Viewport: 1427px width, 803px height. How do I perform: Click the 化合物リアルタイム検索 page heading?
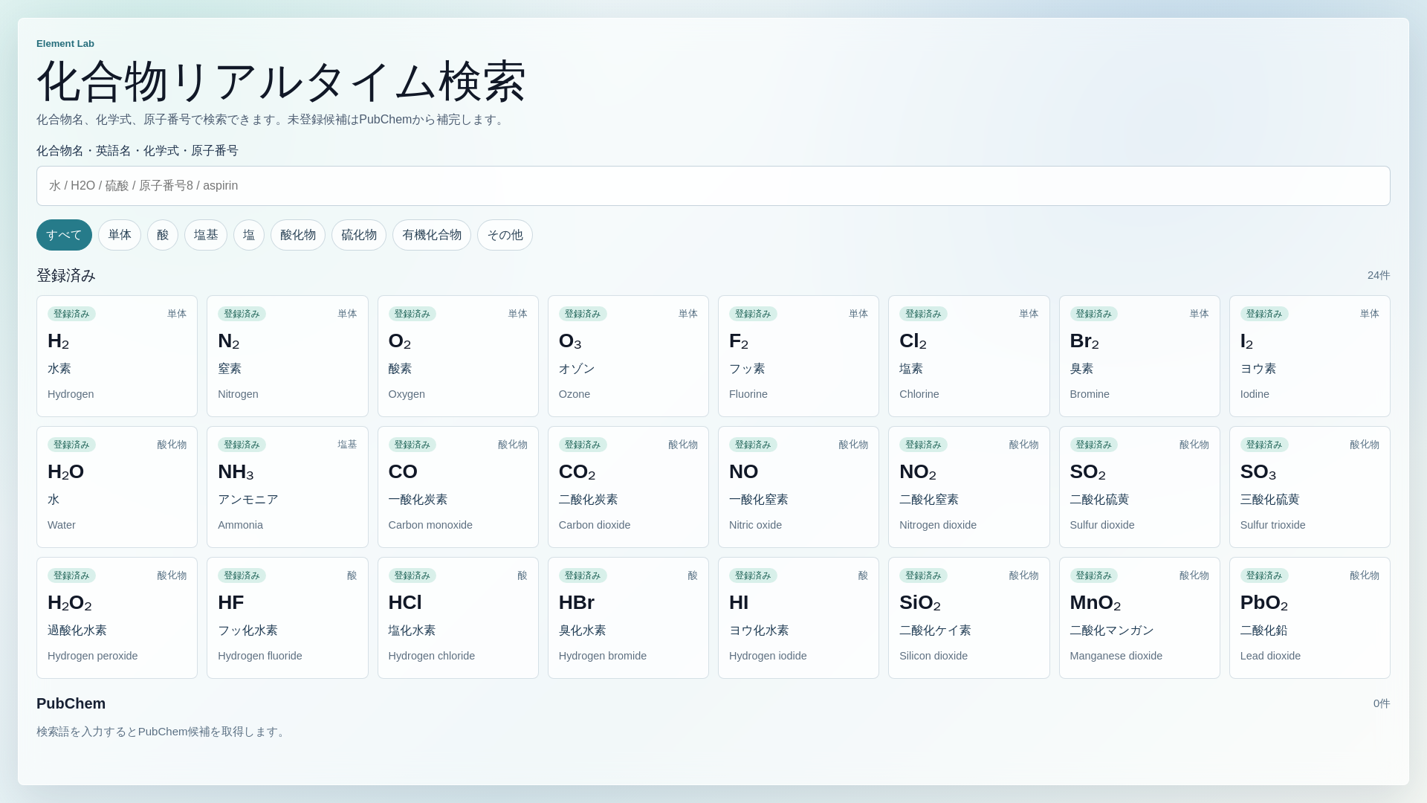[x=282, y=82]
